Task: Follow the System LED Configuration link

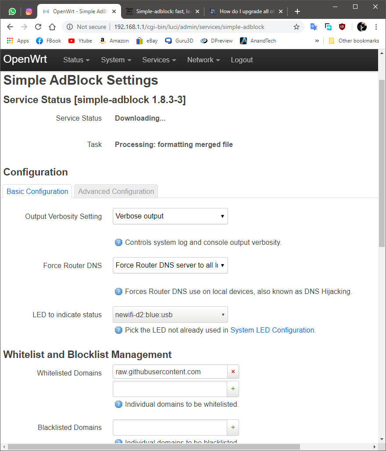Action: (x=272, y=330)
